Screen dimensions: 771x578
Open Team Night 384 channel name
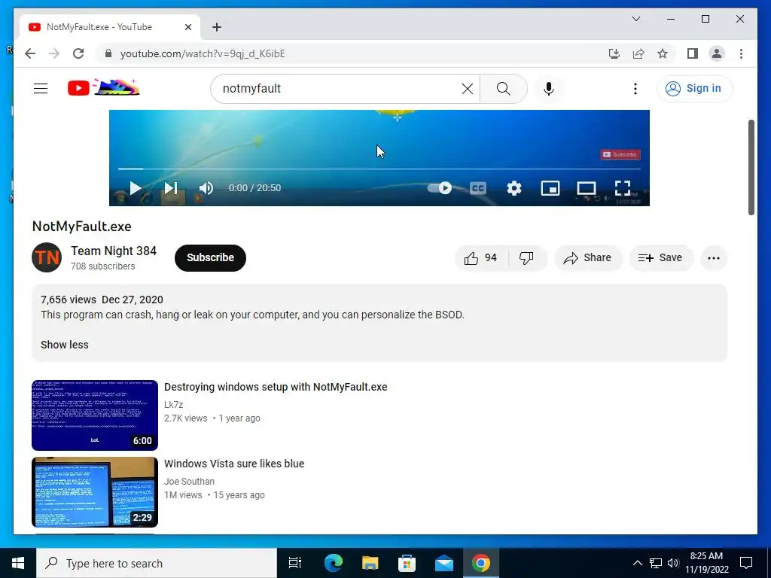[x=114, y=251]
